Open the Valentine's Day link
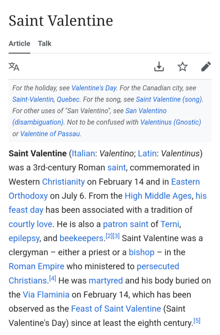220x335 pixels. click(x=94, y=88)
